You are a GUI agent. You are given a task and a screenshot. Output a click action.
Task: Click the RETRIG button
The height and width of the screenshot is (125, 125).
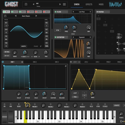tap(7, 52)
